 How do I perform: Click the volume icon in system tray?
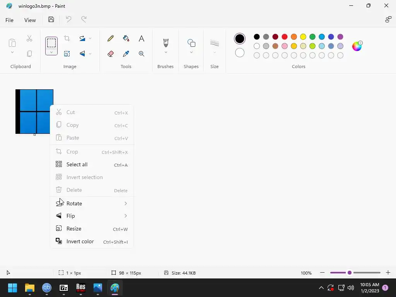350,288
